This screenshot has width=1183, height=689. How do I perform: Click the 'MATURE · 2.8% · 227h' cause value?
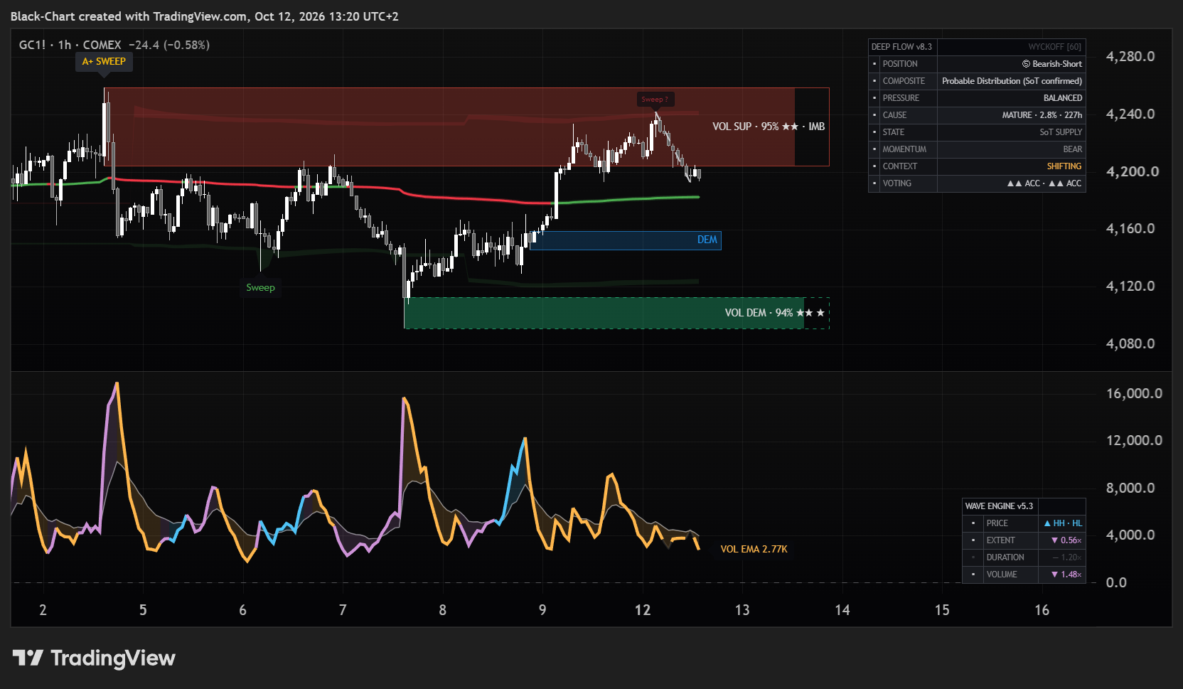click(x=1042, y=115)
